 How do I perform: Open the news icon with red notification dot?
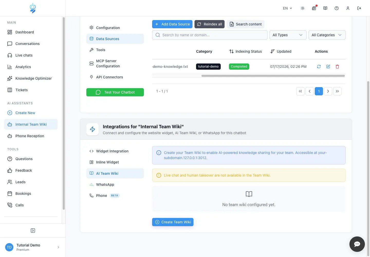(x=314, y=8)
